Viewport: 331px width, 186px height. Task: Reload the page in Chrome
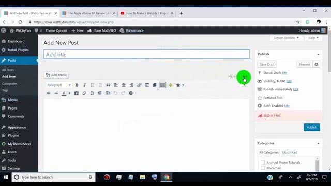(20, 22)
